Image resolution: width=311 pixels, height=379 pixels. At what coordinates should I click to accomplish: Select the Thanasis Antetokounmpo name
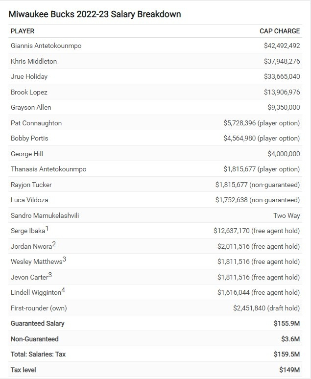48,169
